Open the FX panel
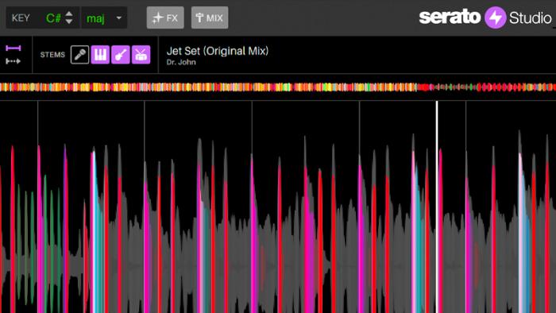The height and width of the screenshot is (313, 556). point(165,17)
